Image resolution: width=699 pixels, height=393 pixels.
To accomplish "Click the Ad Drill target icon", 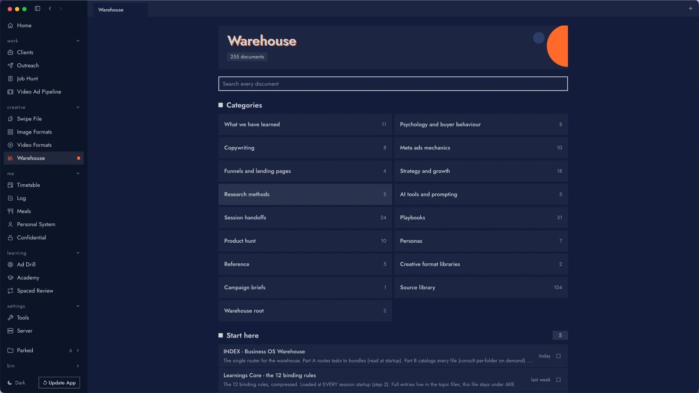I will [x=10, y=265].
